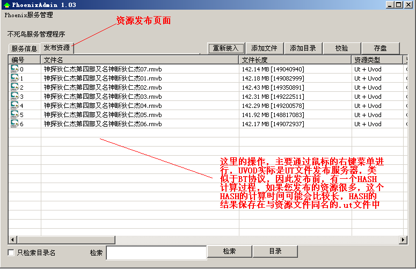This screenshot has height=269, width=416.
Task: Click the resource icon for row 5
Action: [x=14, y=114]
